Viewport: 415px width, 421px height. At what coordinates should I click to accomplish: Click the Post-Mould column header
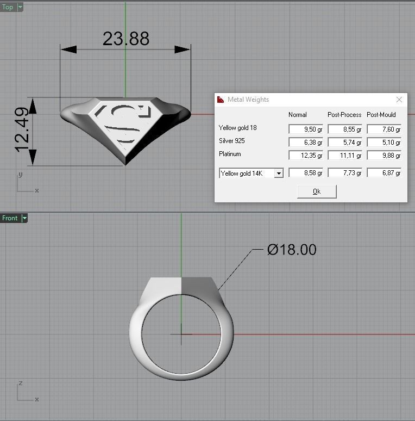[381, 115]
